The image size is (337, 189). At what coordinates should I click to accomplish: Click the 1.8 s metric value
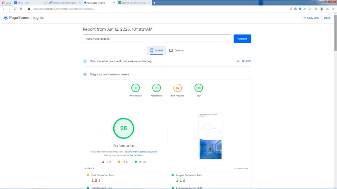(x=96, y=180)
